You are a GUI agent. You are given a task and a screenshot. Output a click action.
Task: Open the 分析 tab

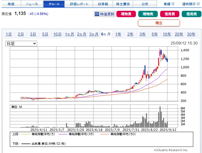[145, 4]
